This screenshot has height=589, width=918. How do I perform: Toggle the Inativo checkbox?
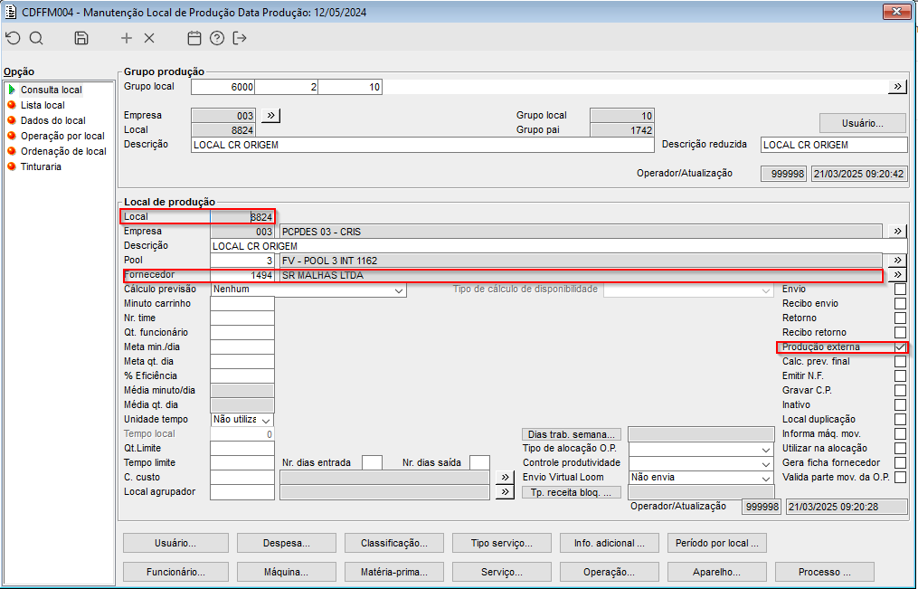click(901, 404)
